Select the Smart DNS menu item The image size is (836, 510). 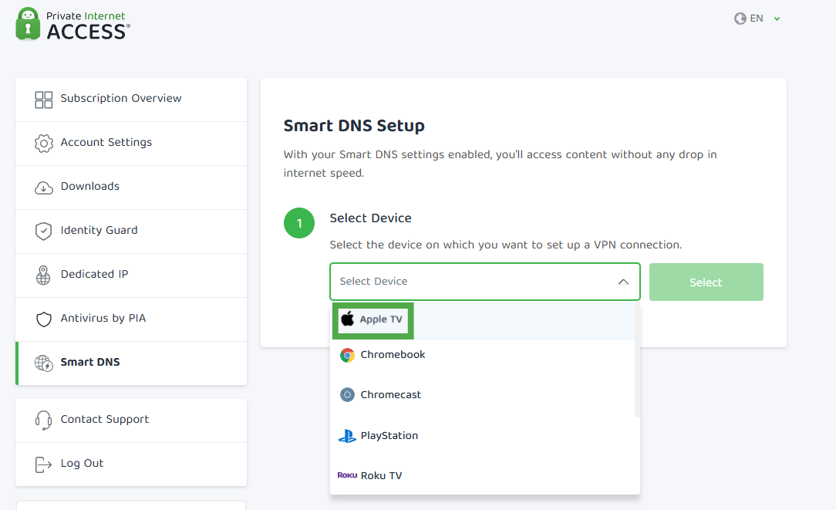pyautogui.click(x=131, y=363)
